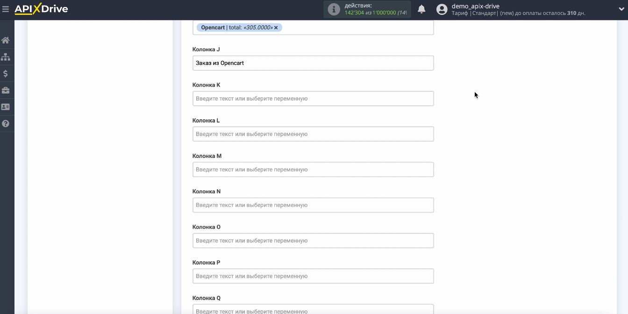
Task: Remove the Opencart total variable tag
Action: click(x=276, y=27)
